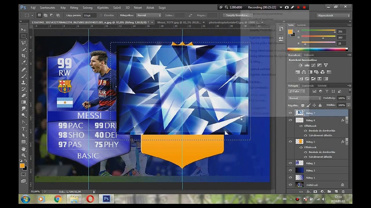The height and width of the screenshot is (208, 371).
Task: Select the Move tool
Action: click(x=23, y=30)
